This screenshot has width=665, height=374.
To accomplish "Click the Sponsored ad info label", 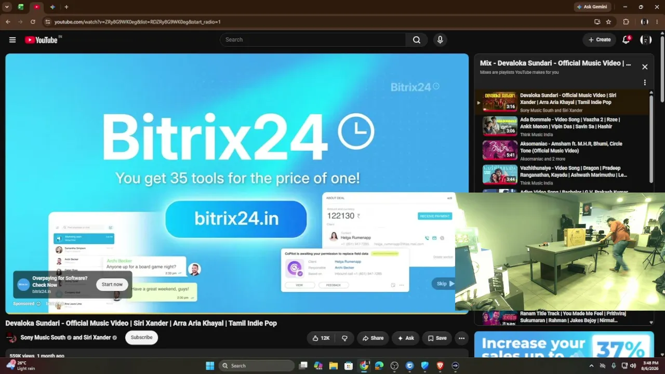I will [x=26, y=304].
